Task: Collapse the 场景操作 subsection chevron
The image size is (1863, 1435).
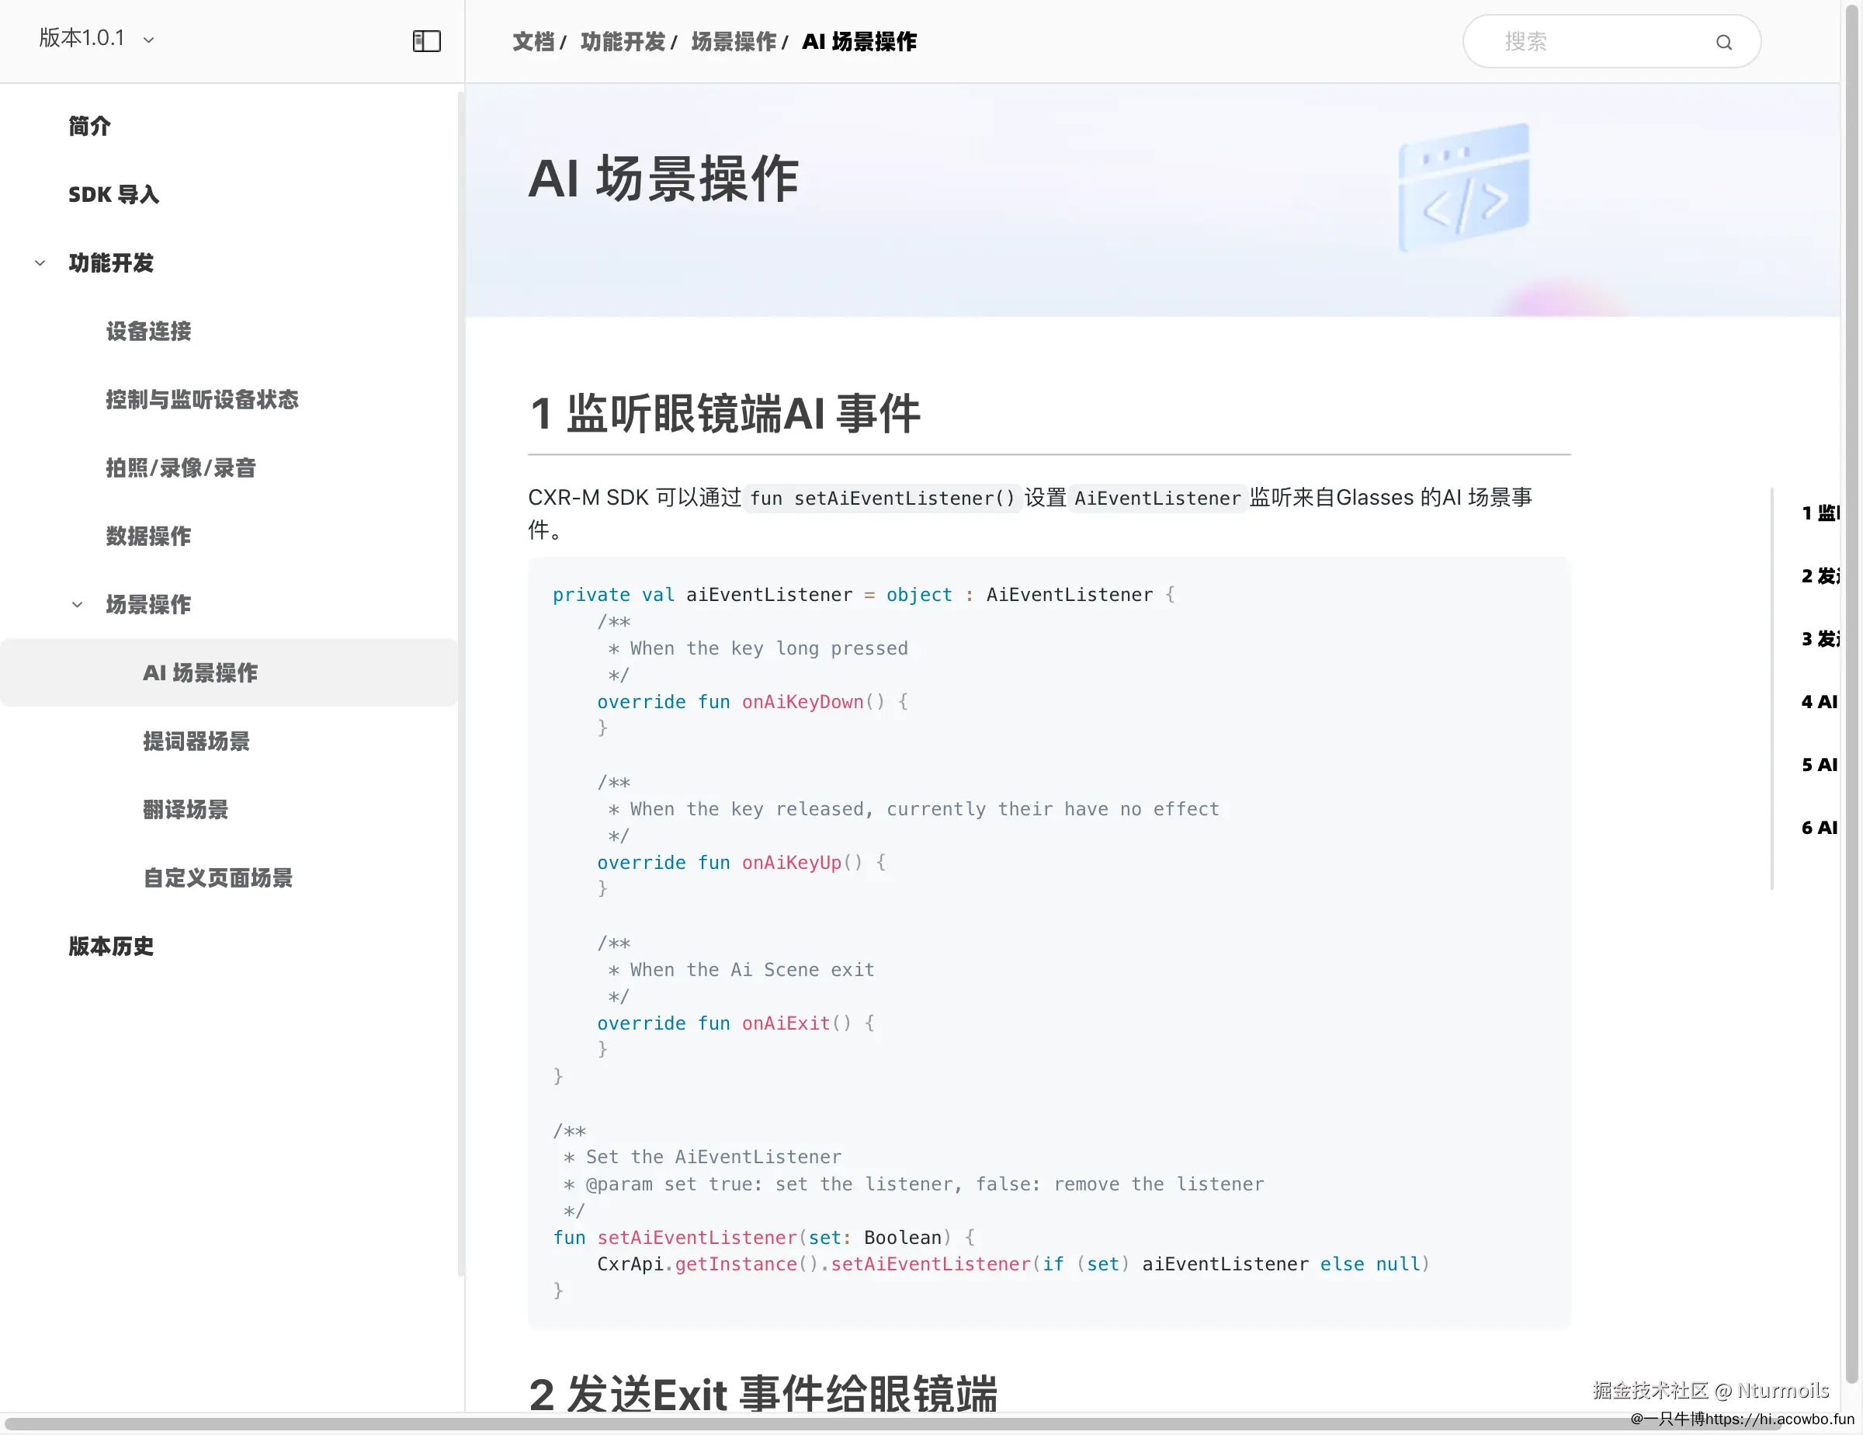Action: pyautogui.click(x=77, y=605)
